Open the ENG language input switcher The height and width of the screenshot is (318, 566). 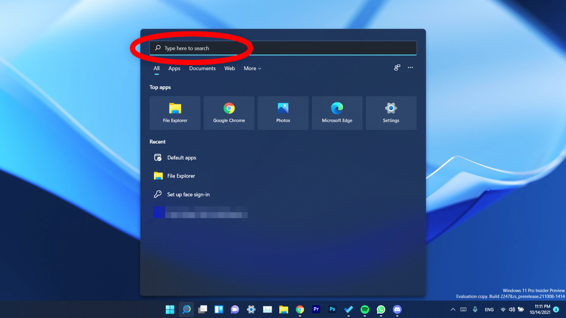click(489, 310)
